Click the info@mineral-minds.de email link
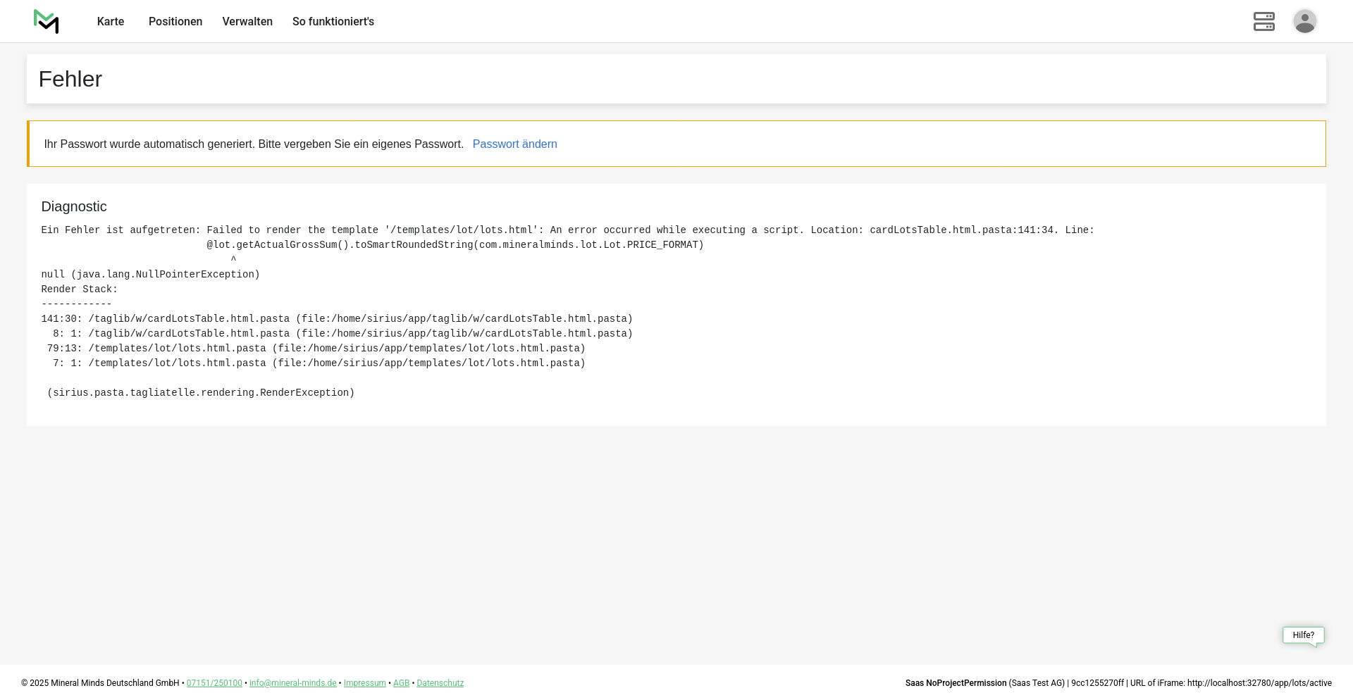Image resolution: width=1353 pixels, height=700 pixels. click(292, 683)
